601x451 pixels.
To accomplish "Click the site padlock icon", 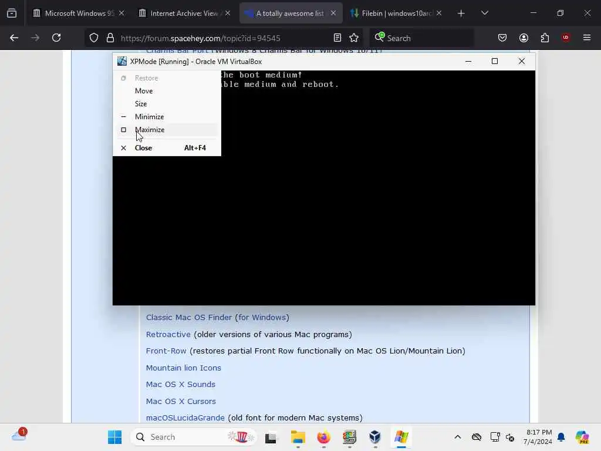I will pos(110,38).
